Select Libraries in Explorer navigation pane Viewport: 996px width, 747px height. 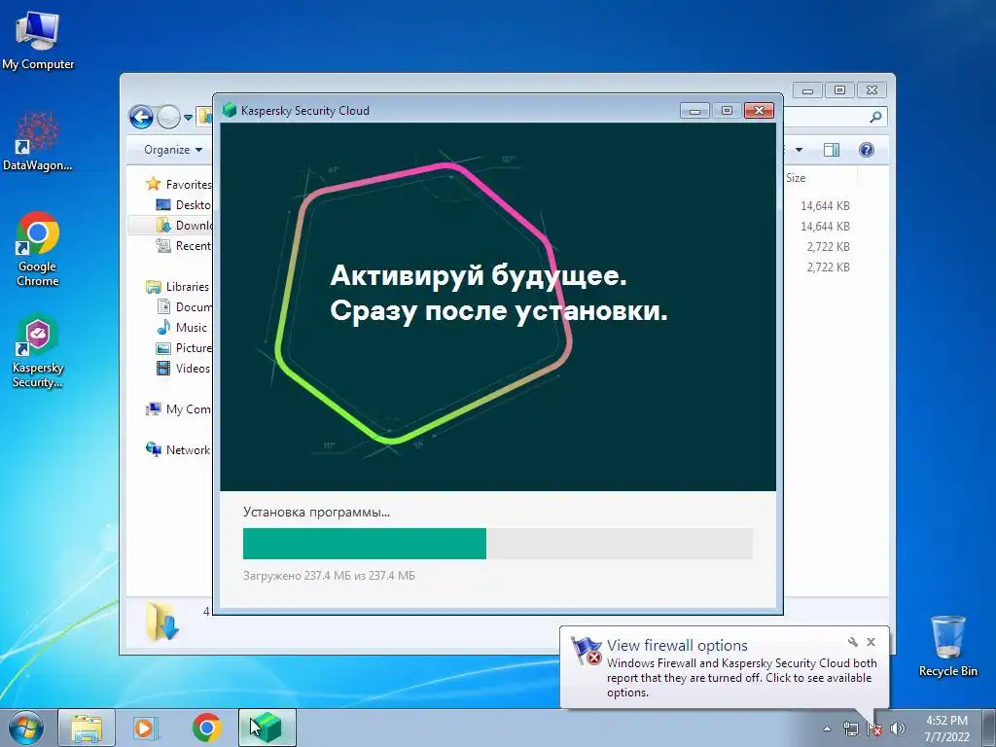pos(178,287)
